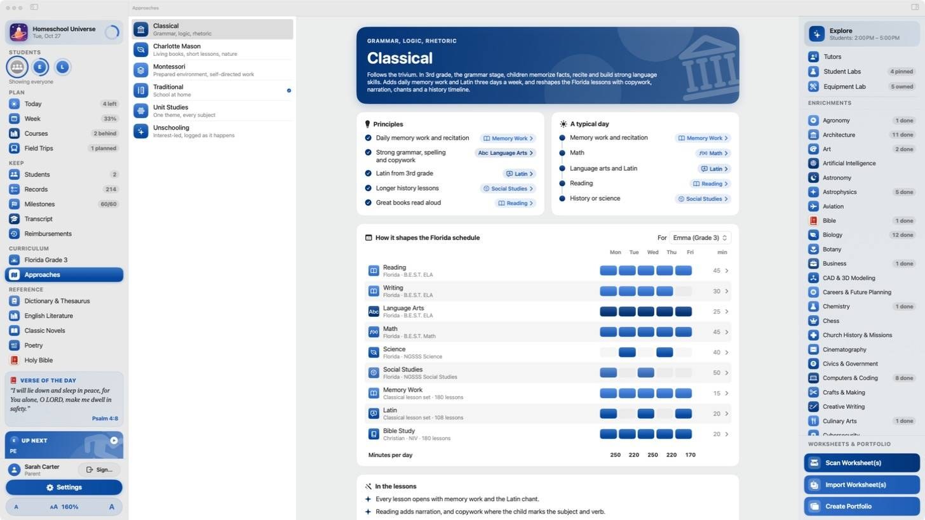Click the Montessori layers icon
925x520 pixels.
141,70
